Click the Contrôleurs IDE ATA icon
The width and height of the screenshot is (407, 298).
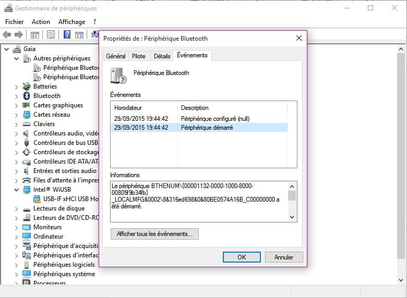coord(27,162)
